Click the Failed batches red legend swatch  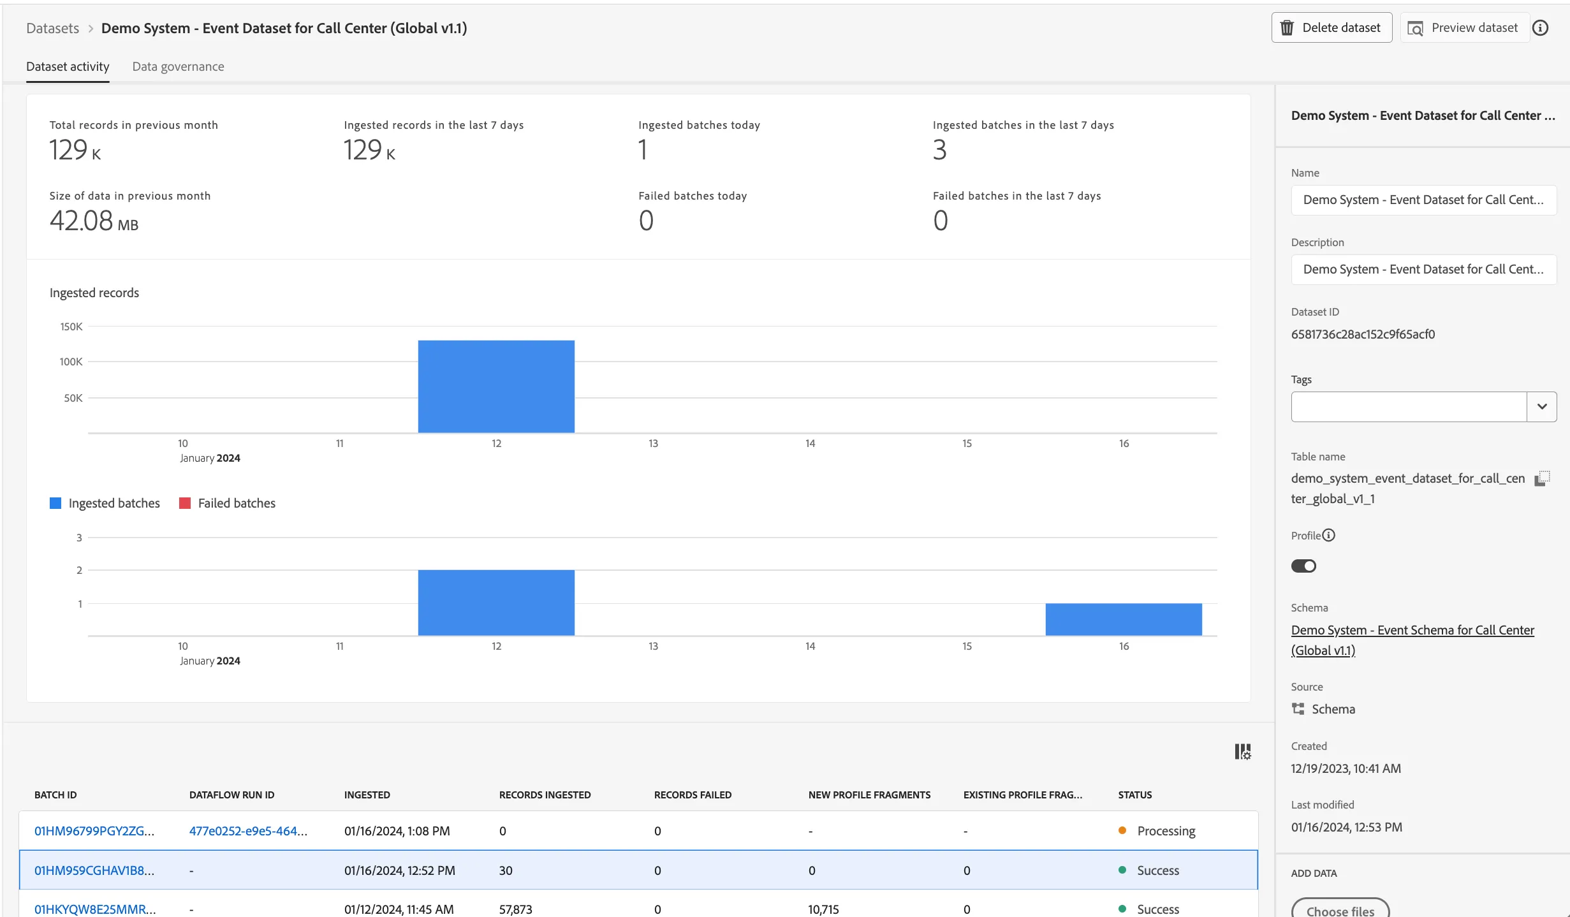click(185, 503)
